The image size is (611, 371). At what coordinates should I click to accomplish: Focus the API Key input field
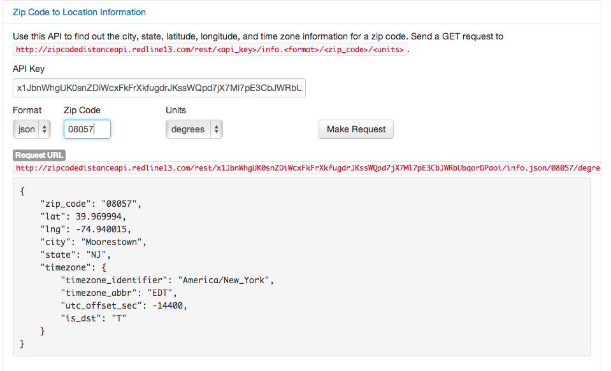pos(159,88)
